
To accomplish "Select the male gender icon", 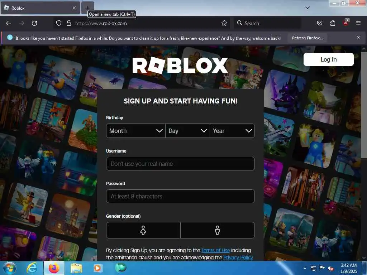I will click(218, 230).
